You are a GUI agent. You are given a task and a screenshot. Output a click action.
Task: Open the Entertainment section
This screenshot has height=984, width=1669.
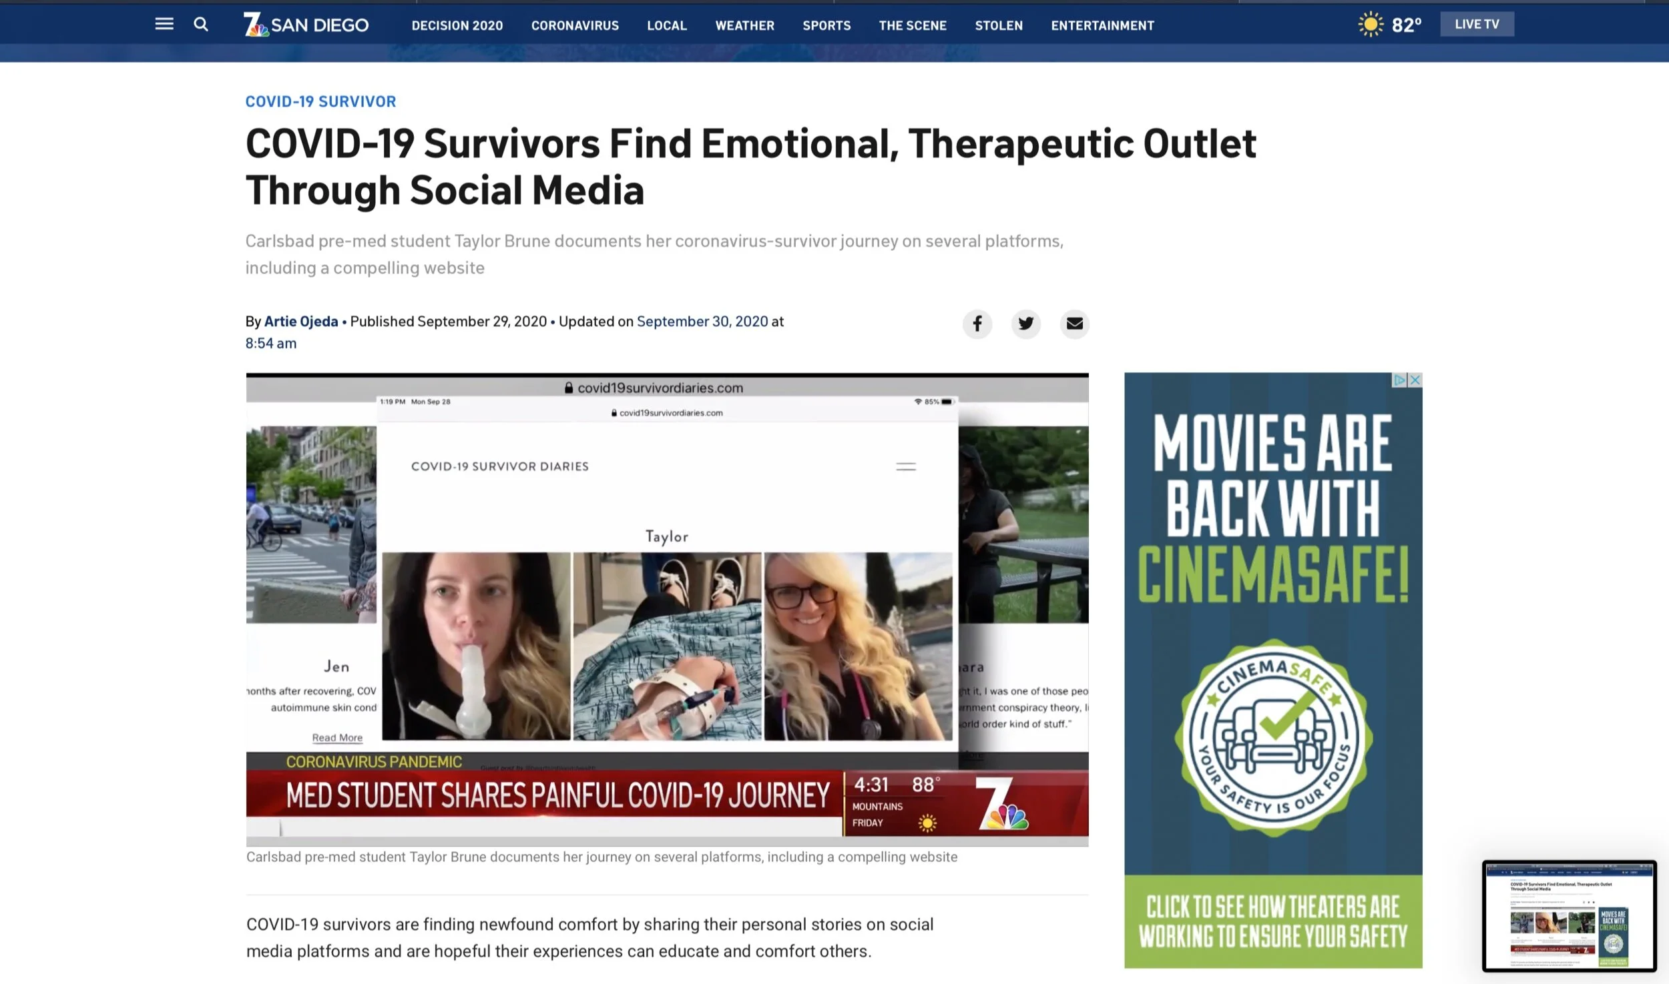tap(1102, 25)
